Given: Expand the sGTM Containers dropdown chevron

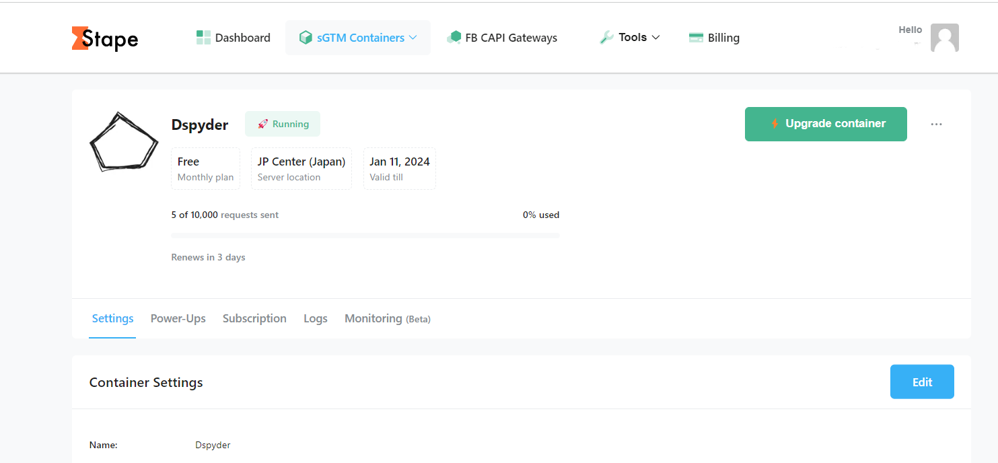Looking at the screenshot, I should [413, 38].
